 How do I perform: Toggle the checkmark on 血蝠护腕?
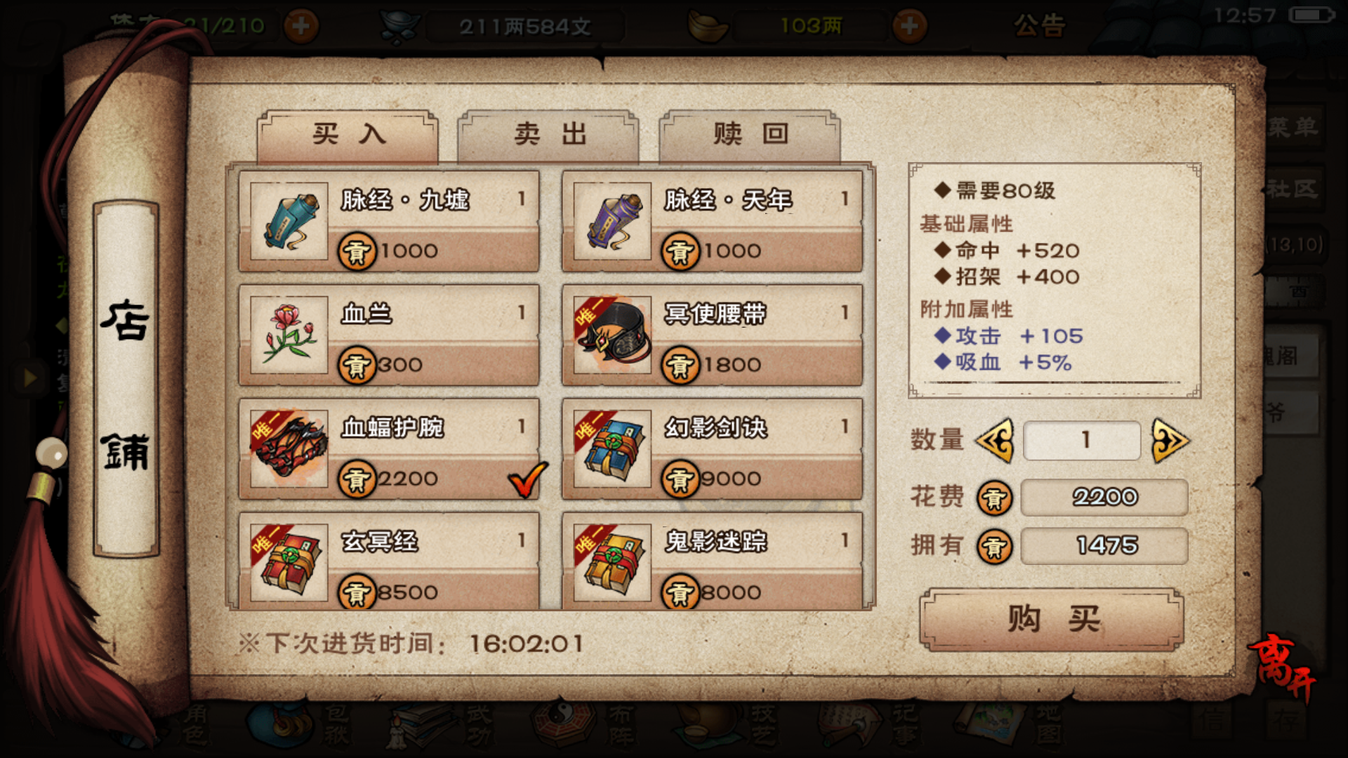tap(527, 479)
